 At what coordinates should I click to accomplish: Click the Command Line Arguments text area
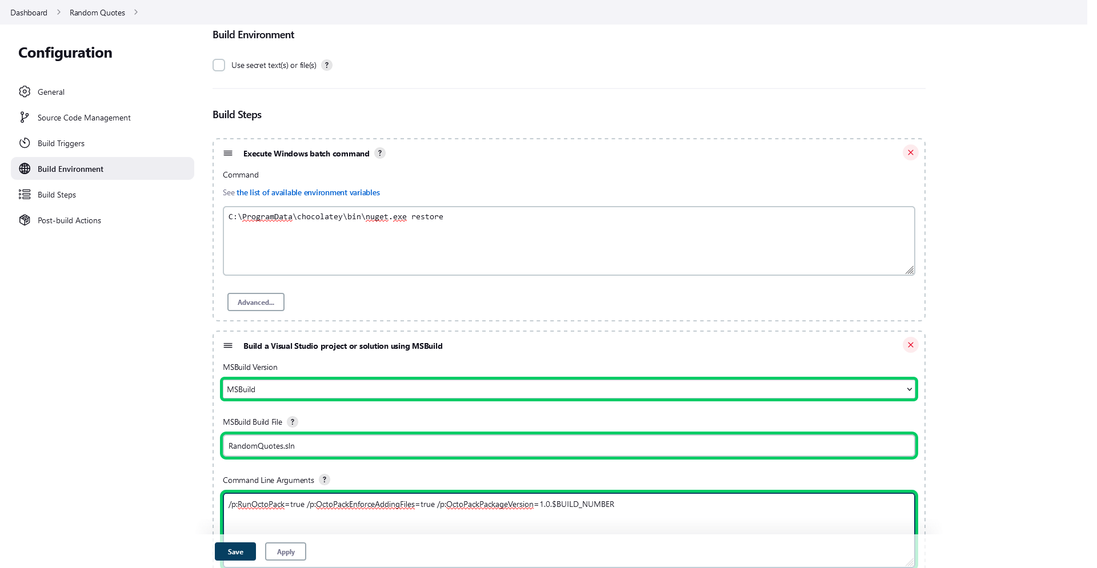[569, 529]
